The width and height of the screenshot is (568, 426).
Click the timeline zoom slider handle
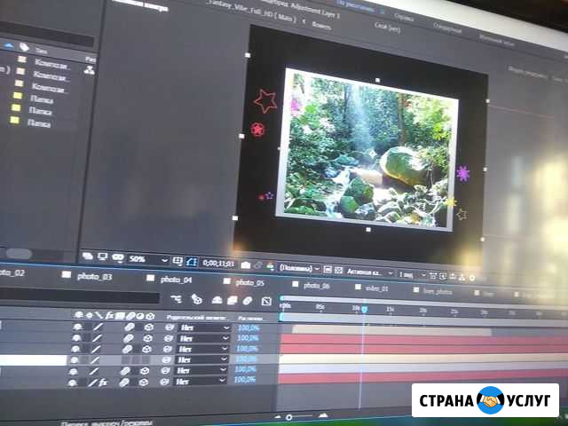(x=288, y=417)
